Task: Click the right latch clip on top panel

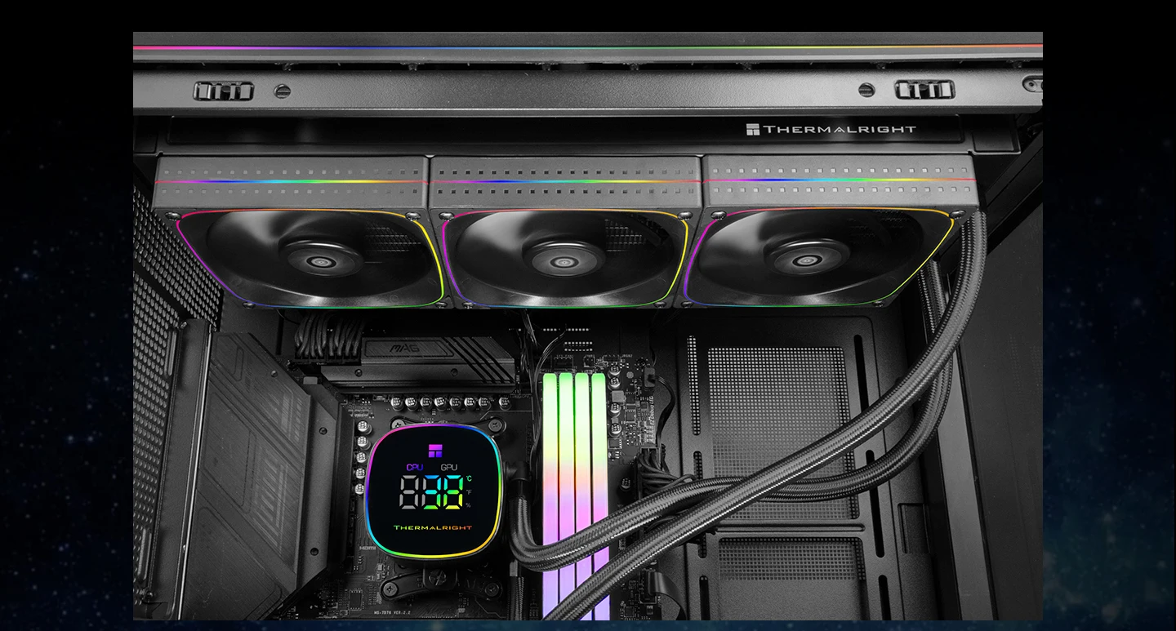Action: click(924, 89)
